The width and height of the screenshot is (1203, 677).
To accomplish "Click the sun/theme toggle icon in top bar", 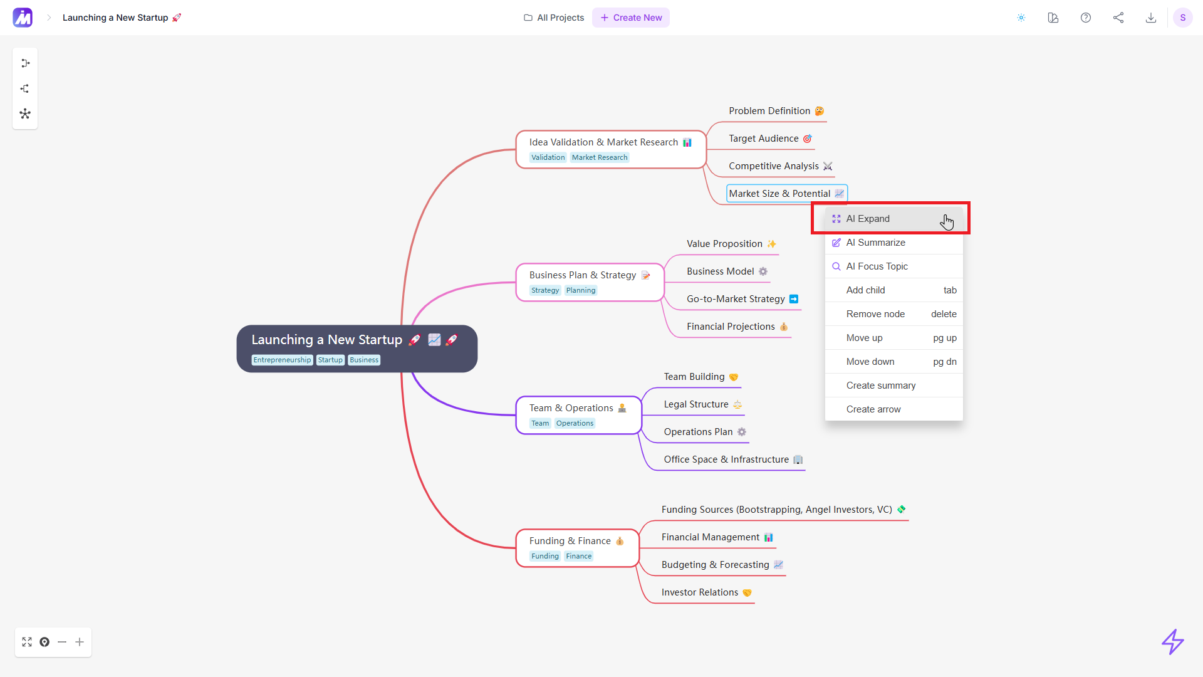I will 1021,18.
